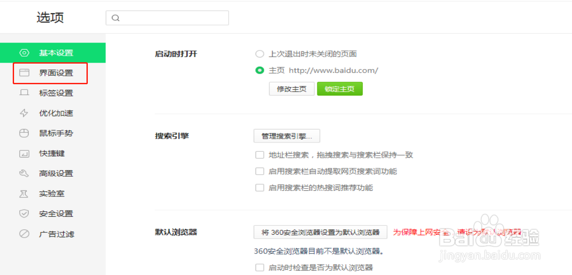Viewport: 572px width, 275px height.
Task: Switch to 快捷键 settings page
Action: (x=53, y=154)
